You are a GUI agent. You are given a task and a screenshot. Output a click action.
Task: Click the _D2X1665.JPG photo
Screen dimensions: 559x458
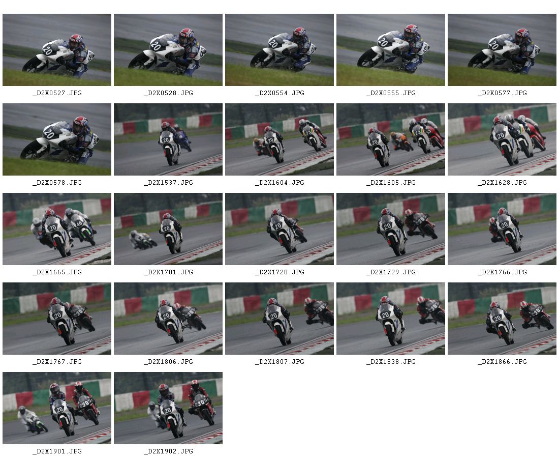[57, 229]
